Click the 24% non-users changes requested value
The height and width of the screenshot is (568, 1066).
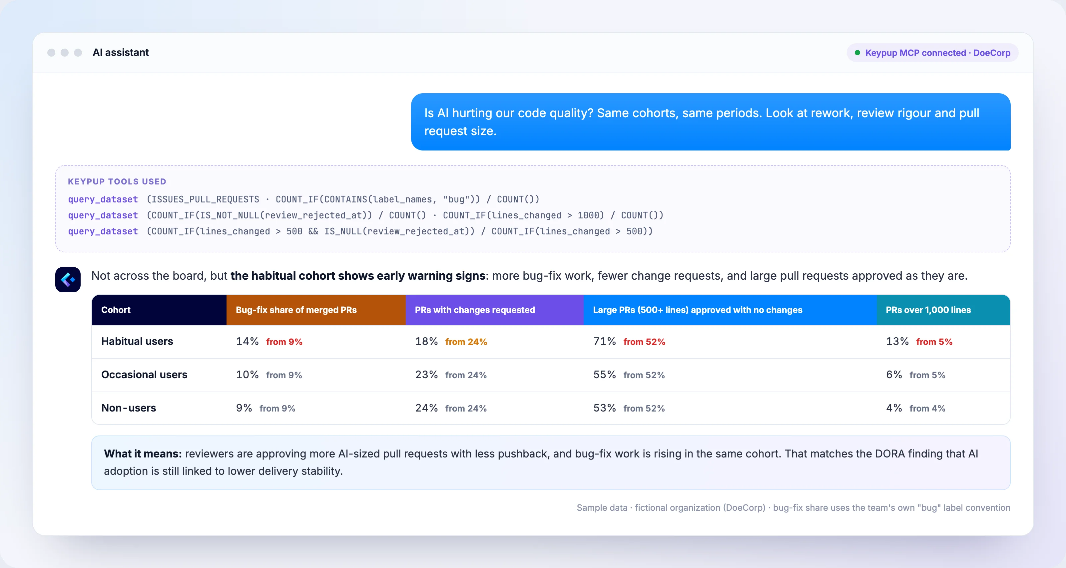(x=426, y=408)
